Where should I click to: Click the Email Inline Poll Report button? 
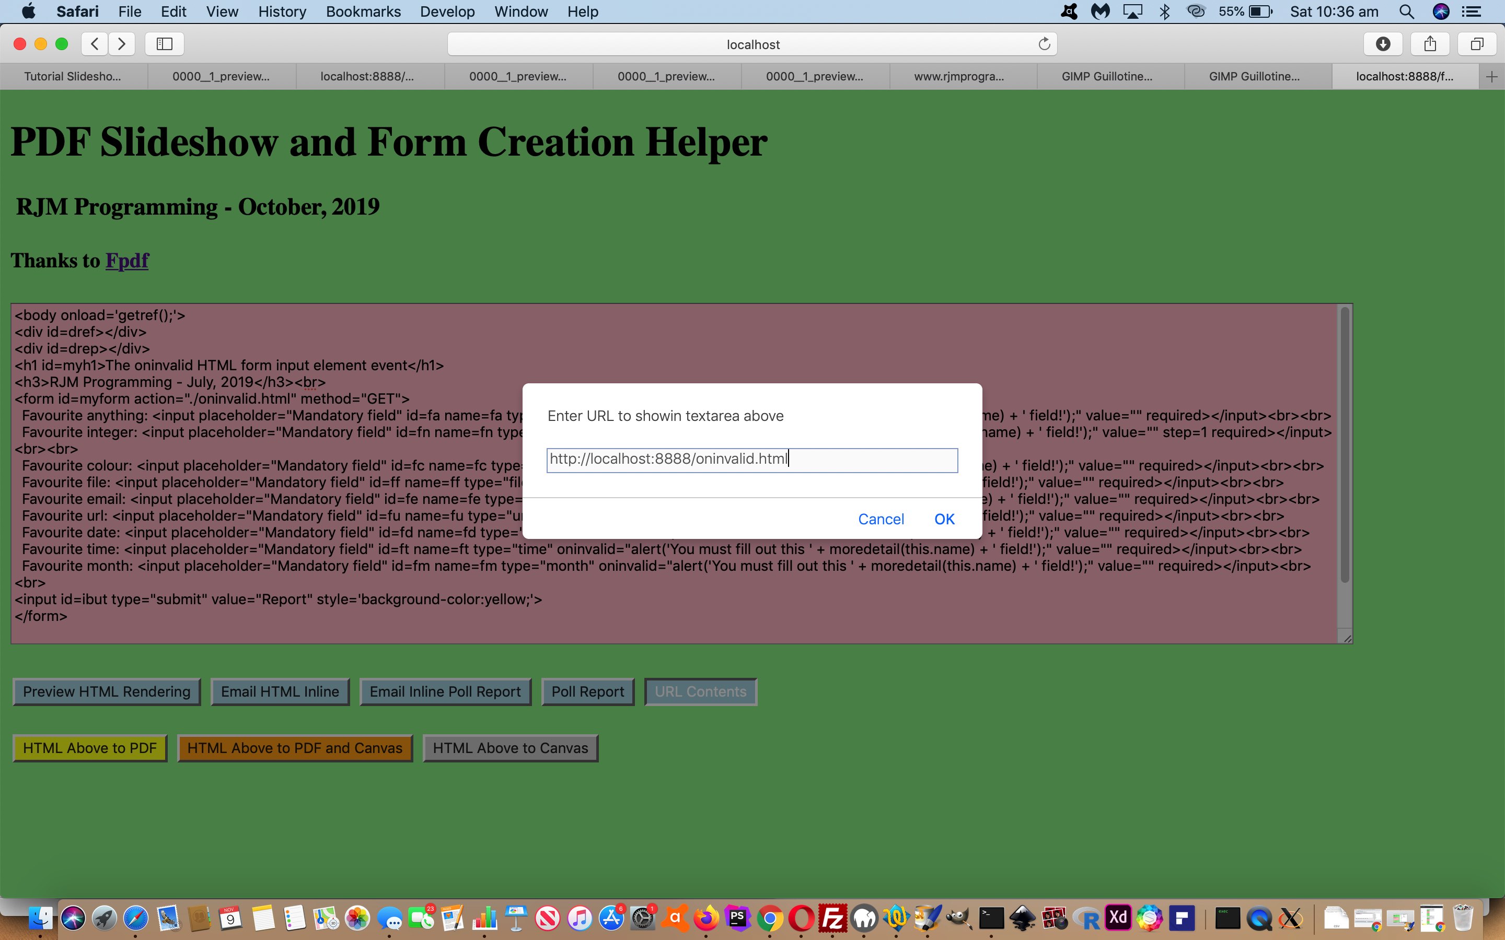pos(445,691)
